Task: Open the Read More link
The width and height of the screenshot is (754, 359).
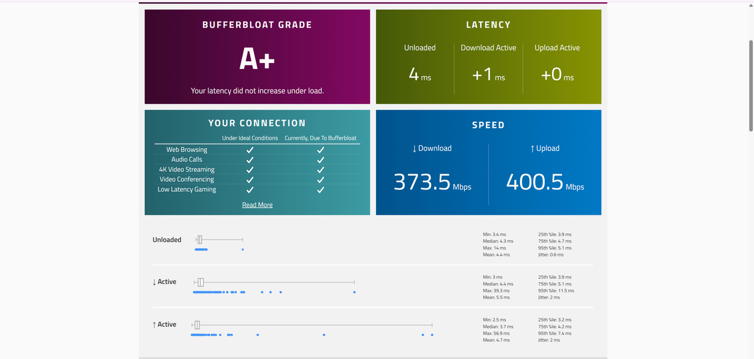Action: point(257,205)
